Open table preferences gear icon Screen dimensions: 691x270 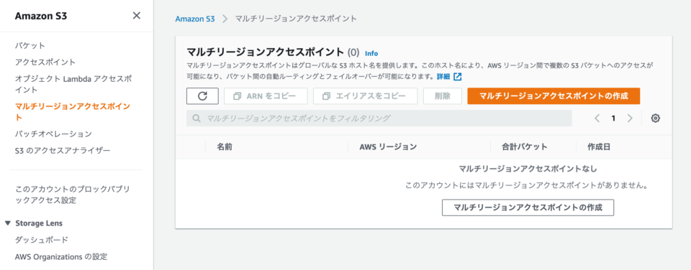(x=655, y=118)
